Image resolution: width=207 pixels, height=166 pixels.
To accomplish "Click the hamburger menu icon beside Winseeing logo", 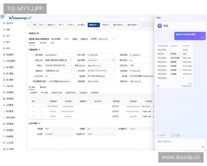I will coord(2,17).
